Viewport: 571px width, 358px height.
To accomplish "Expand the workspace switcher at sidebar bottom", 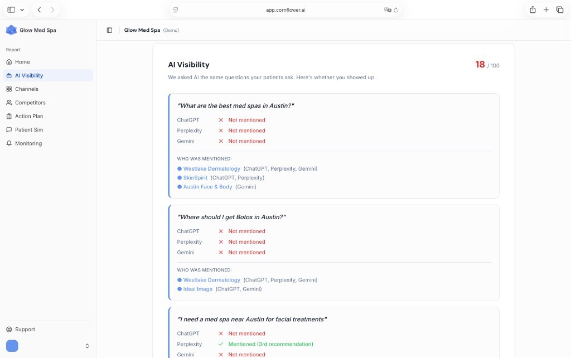I will (87, 346).
